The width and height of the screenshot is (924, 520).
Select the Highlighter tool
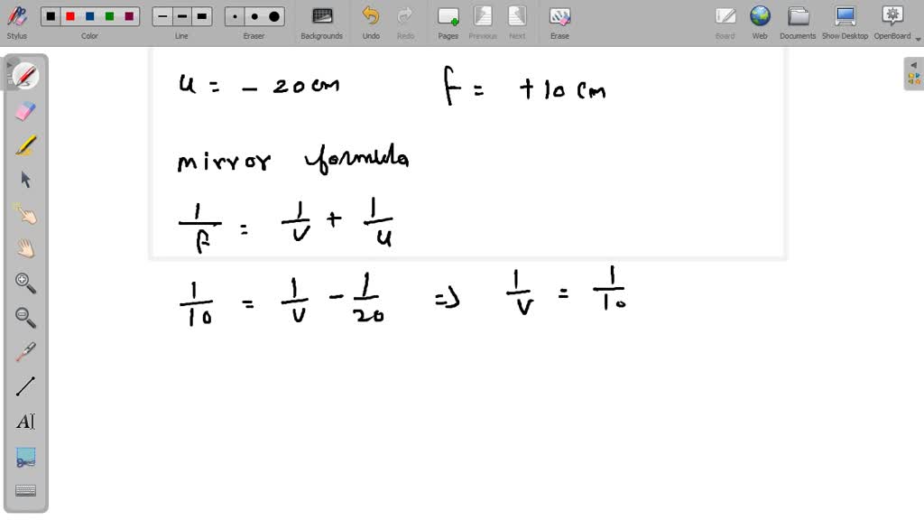pos(25,144)
